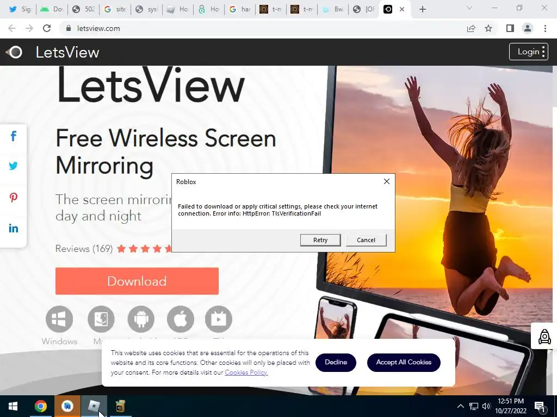Open Chrome from the taskbar
The height and width of the screenshot is (417, 557).
40,406
